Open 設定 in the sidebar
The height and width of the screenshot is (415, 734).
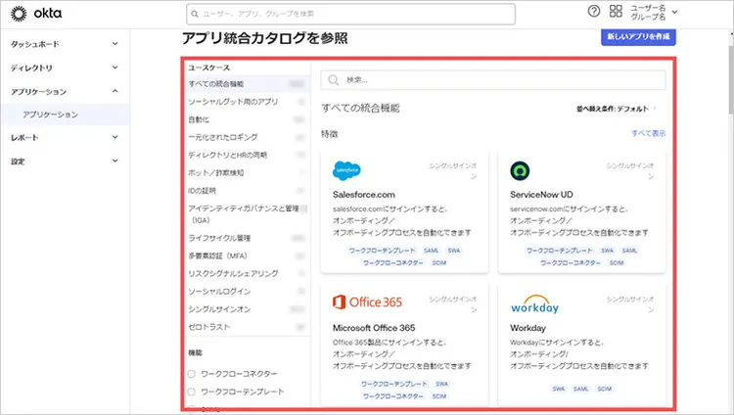(18, 161)
